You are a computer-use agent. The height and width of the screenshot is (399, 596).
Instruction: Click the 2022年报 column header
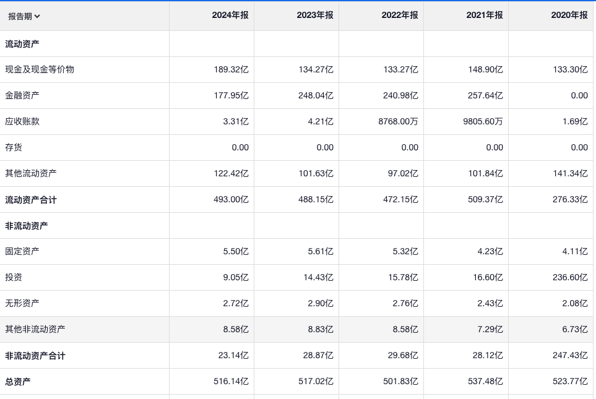point(399,15)
